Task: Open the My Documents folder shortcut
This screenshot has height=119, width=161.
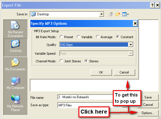Action: [15, 64]
